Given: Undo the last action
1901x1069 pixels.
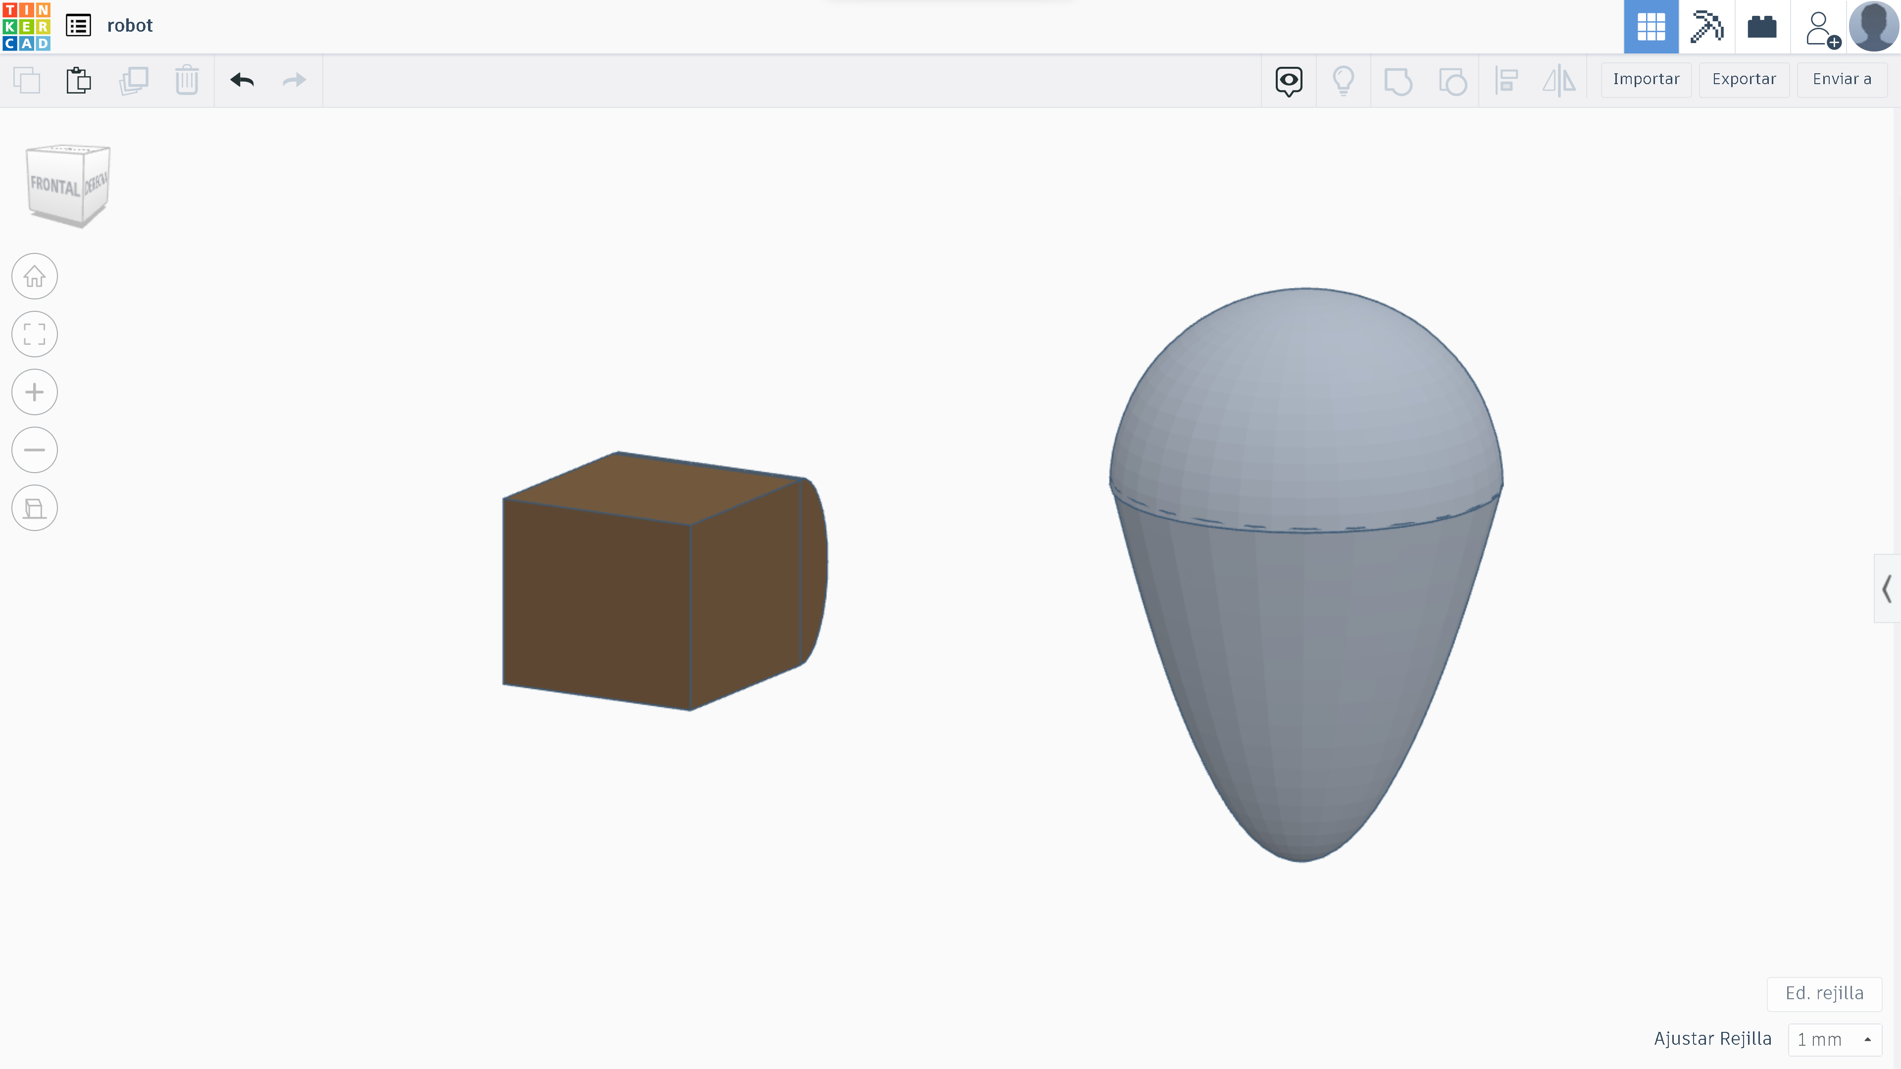Looking at the screenshot, I should tap(242, 80).
